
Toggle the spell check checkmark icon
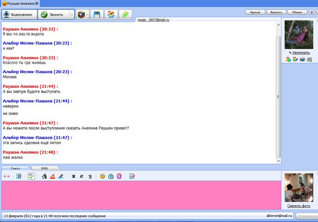(x=31, y=176)
